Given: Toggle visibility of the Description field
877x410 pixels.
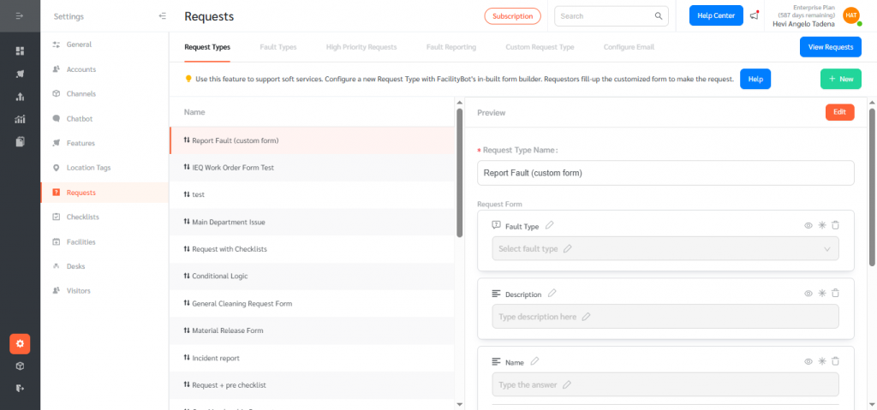Looking at the screenshot, I should point(808,293).
